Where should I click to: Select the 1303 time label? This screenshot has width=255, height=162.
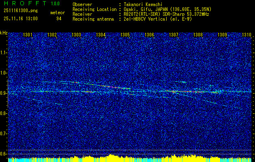(77, 35)
